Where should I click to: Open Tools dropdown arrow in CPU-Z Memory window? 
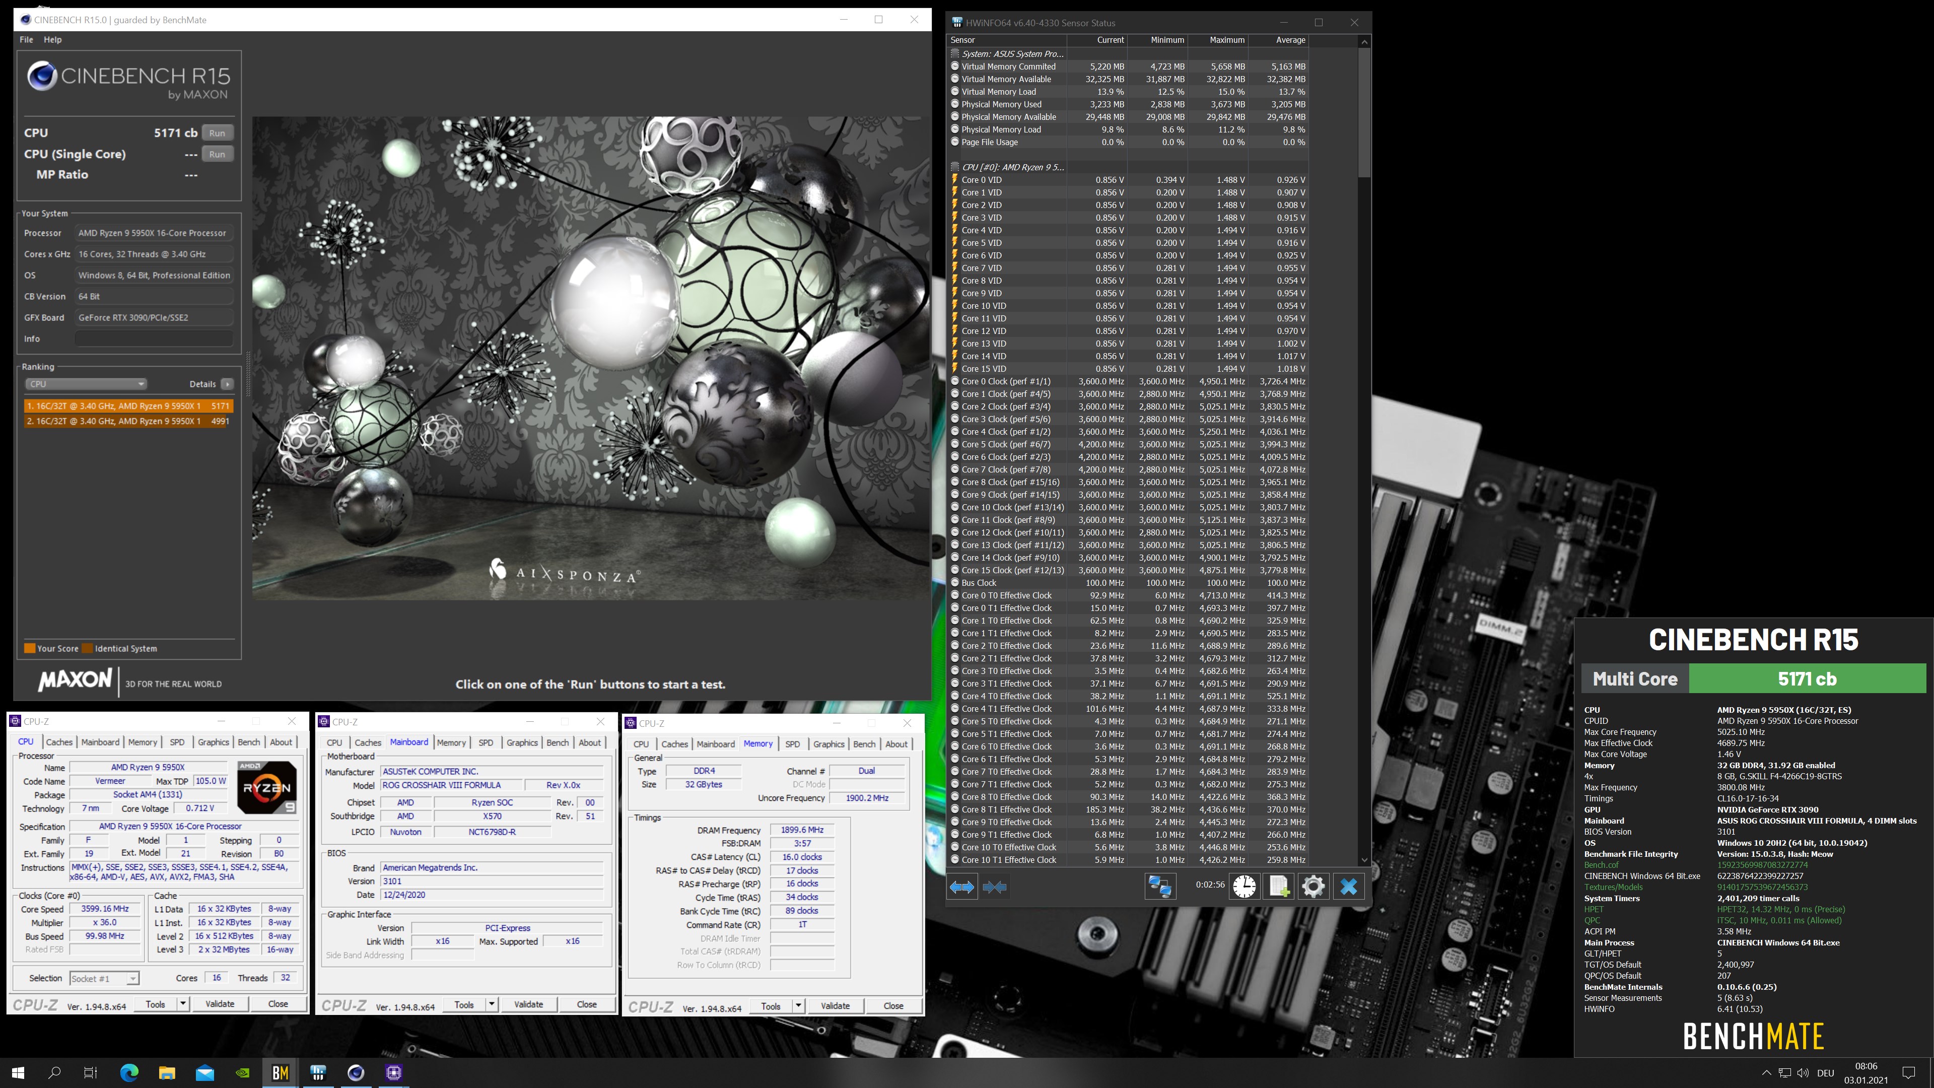click(x=798, y=1006)
